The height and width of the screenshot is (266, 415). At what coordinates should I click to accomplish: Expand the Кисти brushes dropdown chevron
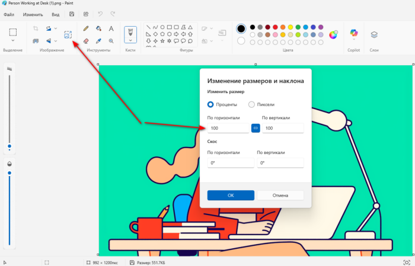coord(130,40)
